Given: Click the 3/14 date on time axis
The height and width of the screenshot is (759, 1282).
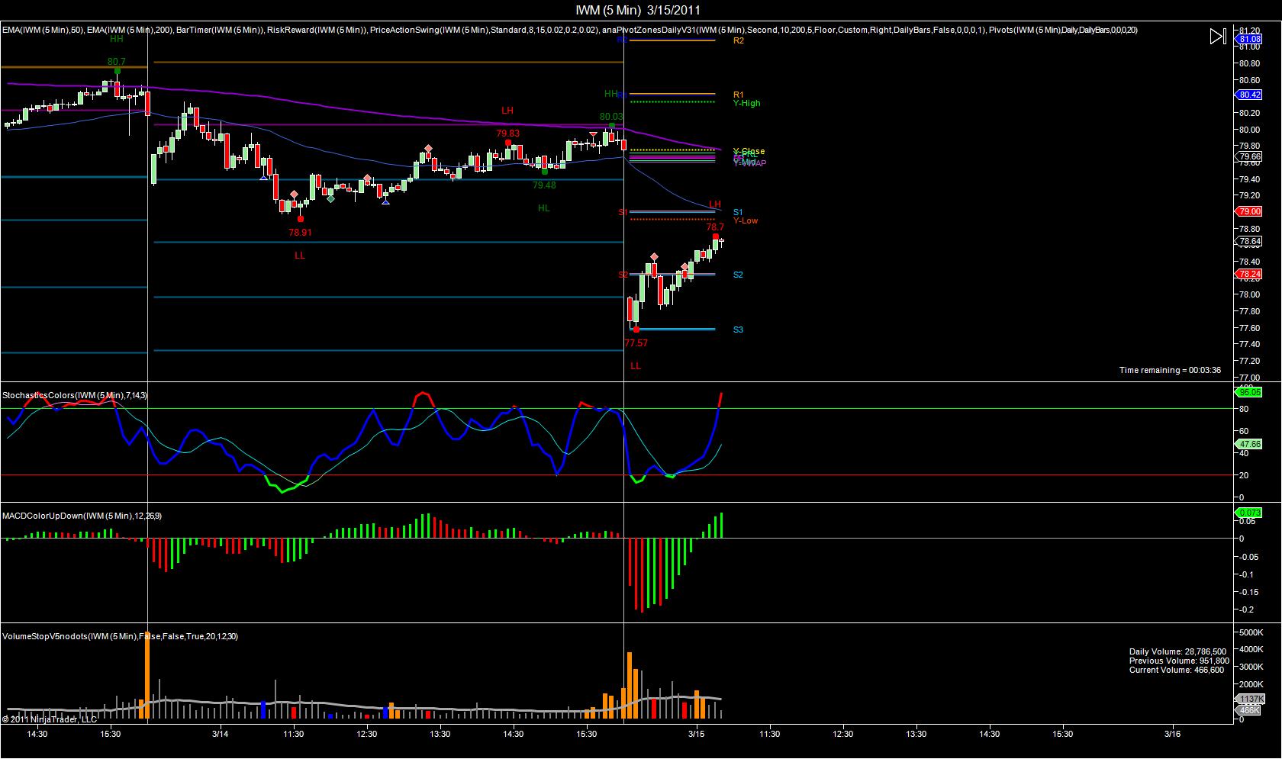Looking at the screenshot, I should click(221, 735).
